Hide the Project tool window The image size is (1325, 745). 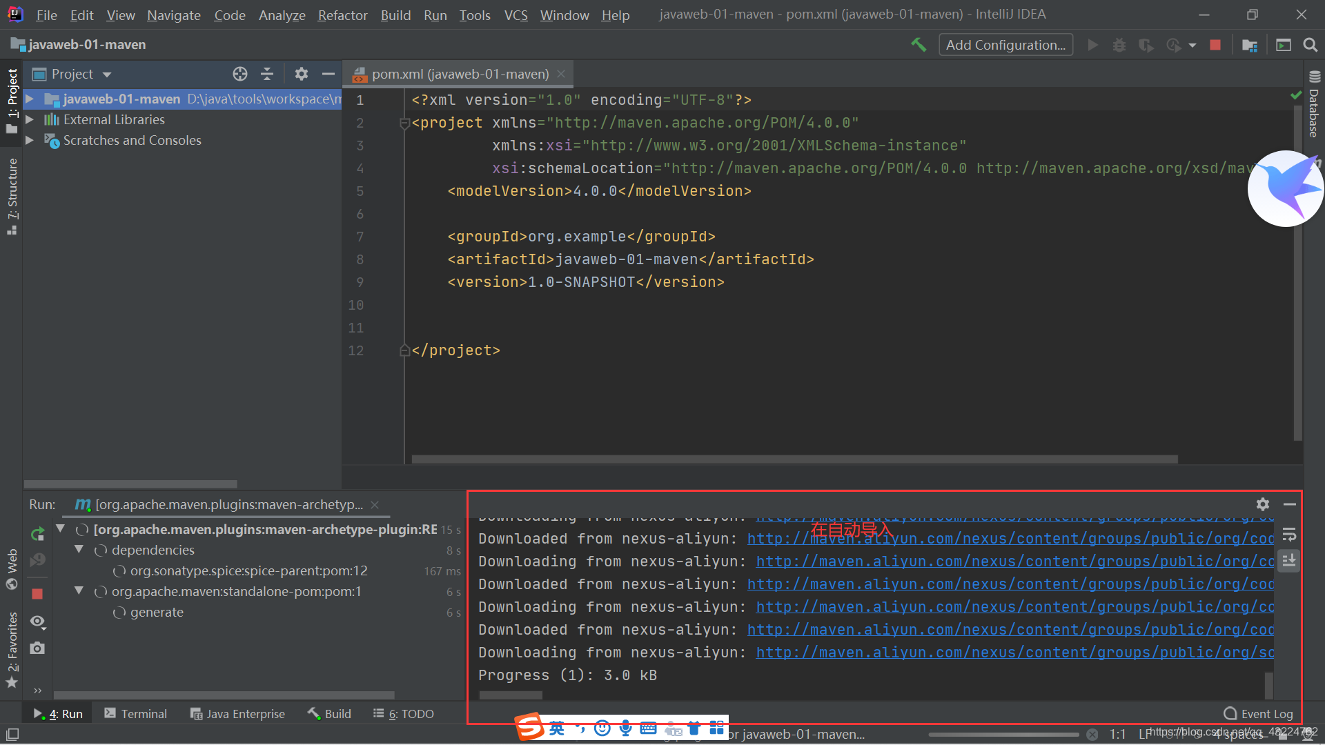click(328, 74)
